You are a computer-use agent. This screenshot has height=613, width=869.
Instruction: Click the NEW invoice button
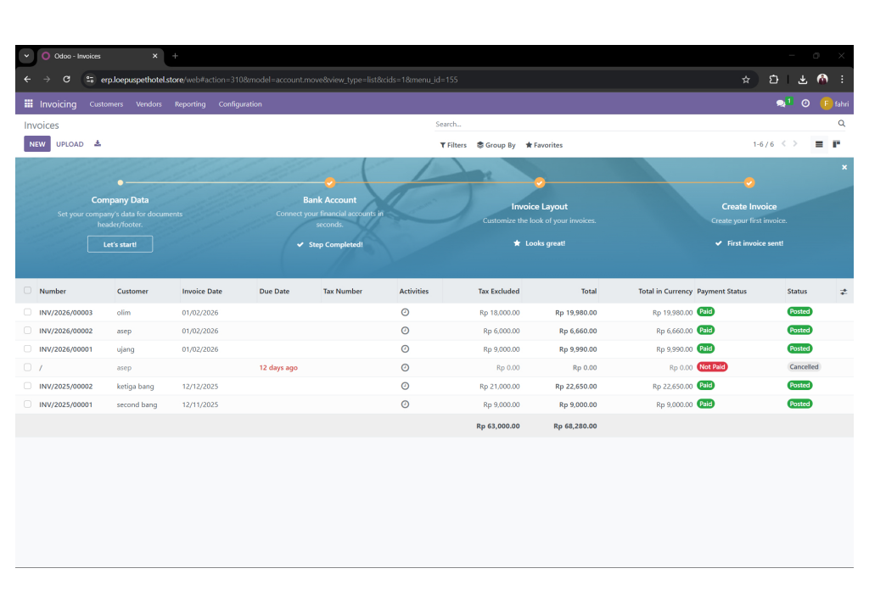(x=37, y=144)
